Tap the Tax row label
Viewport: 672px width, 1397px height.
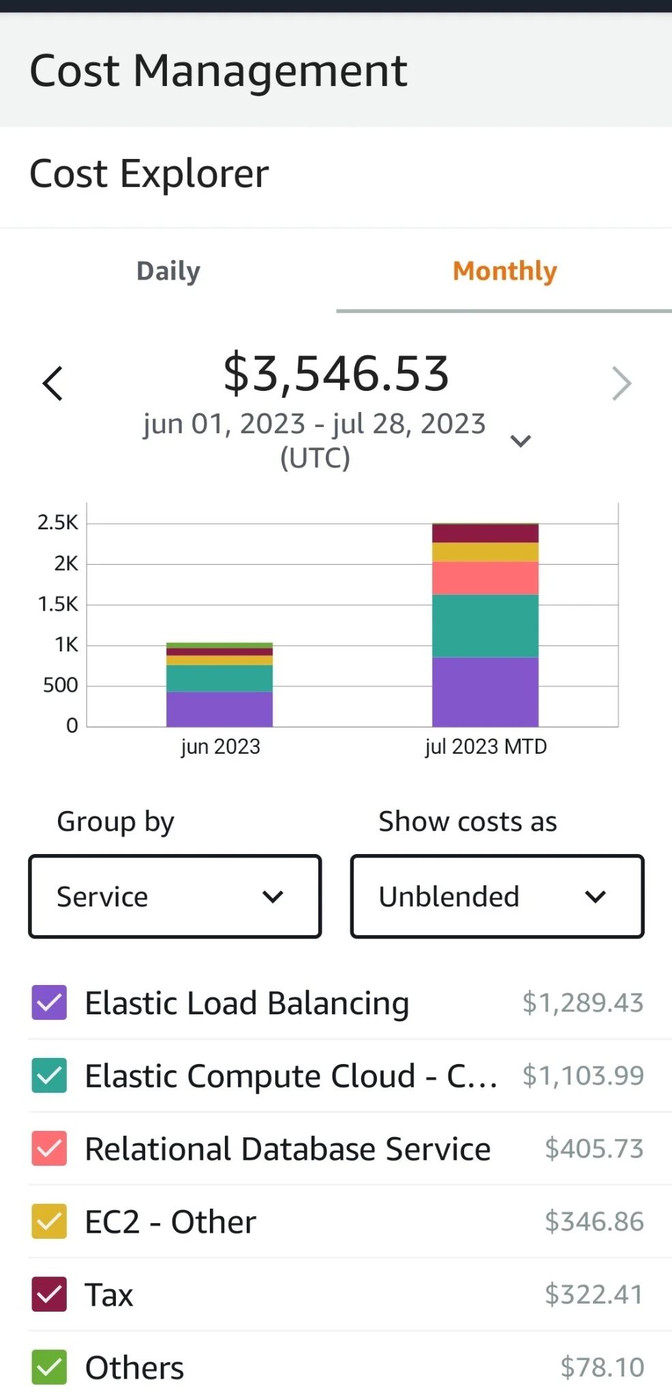109,1295
